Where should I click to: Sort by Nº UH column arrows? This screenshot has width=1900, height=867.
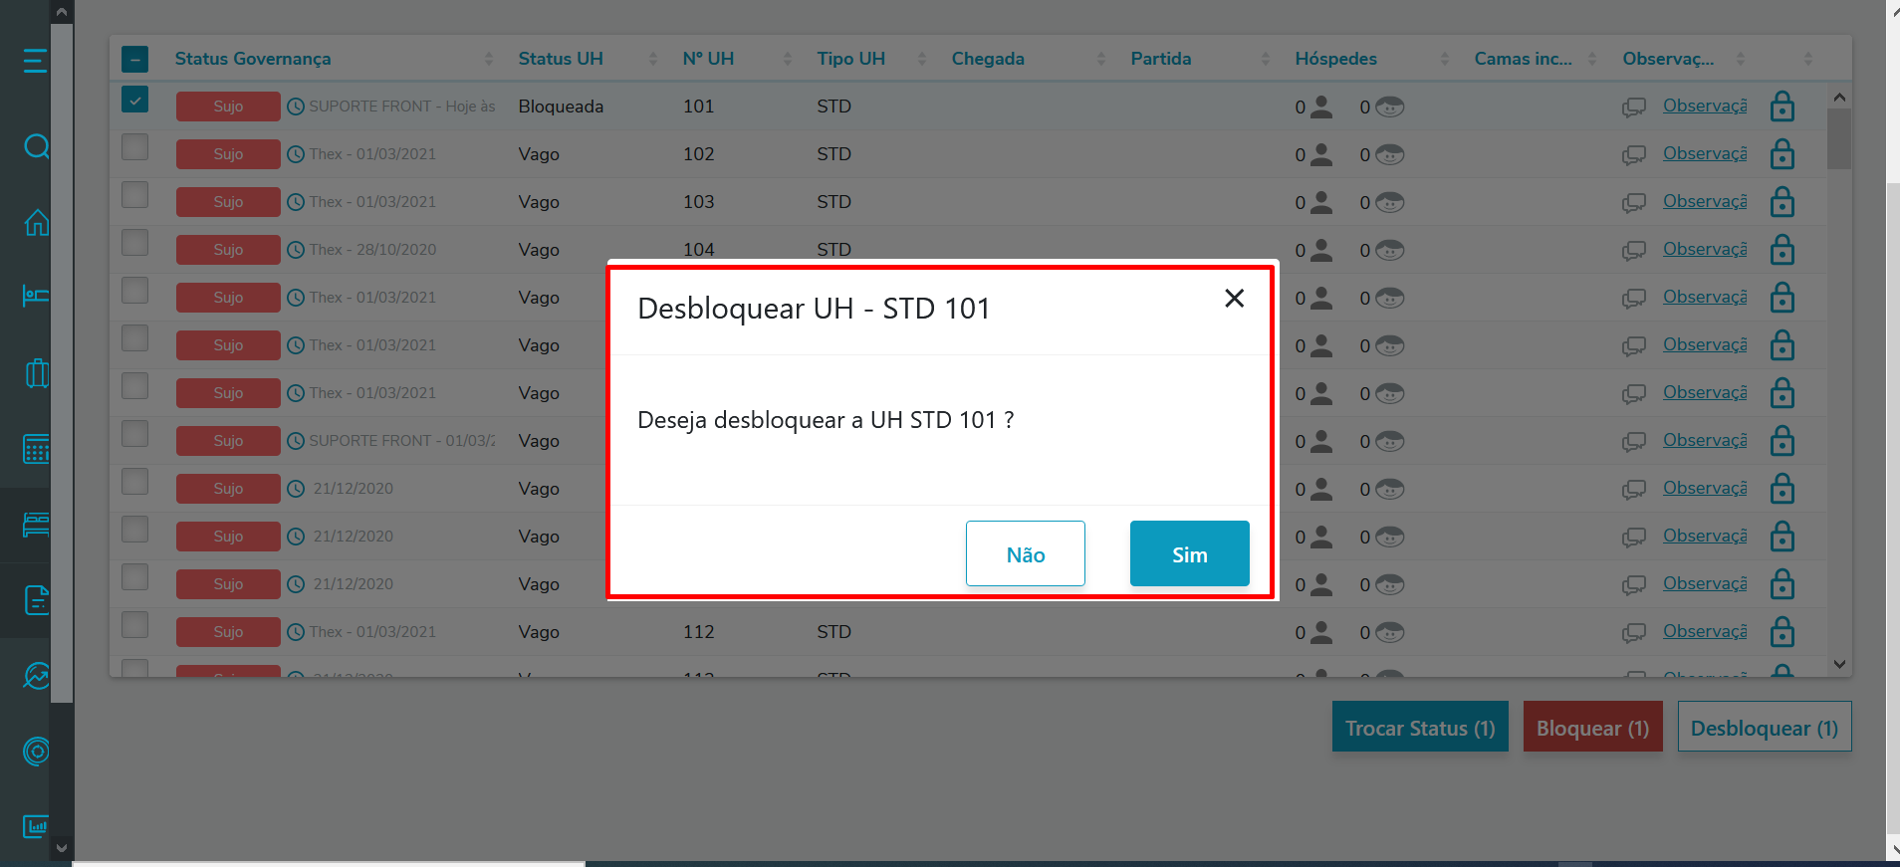(788, 59)
